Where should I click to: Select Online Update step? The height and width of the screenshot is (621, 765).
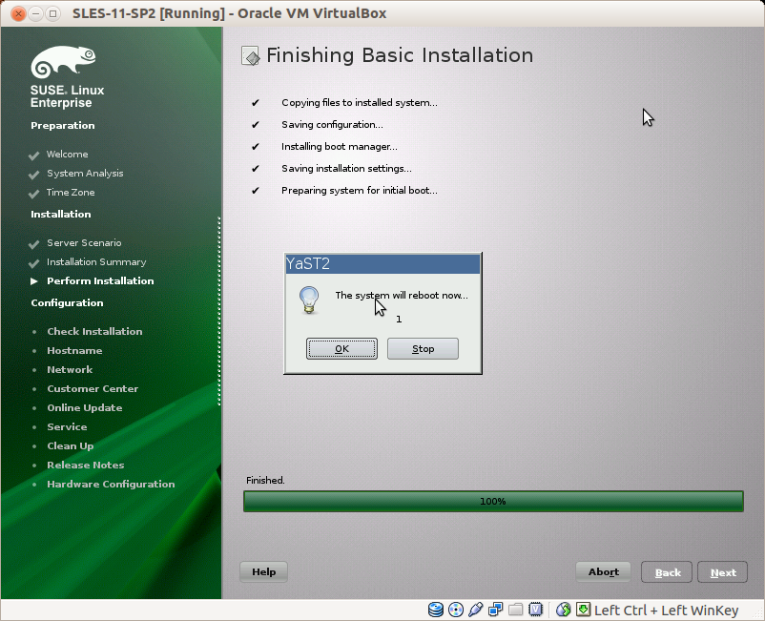(x=84, y=408)
